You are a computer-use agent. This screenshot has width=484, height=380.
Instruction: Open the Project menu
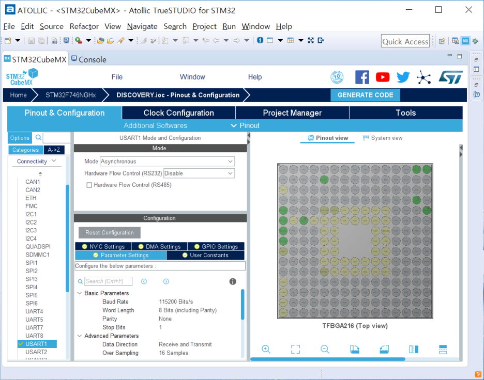(x=204, y=26)
